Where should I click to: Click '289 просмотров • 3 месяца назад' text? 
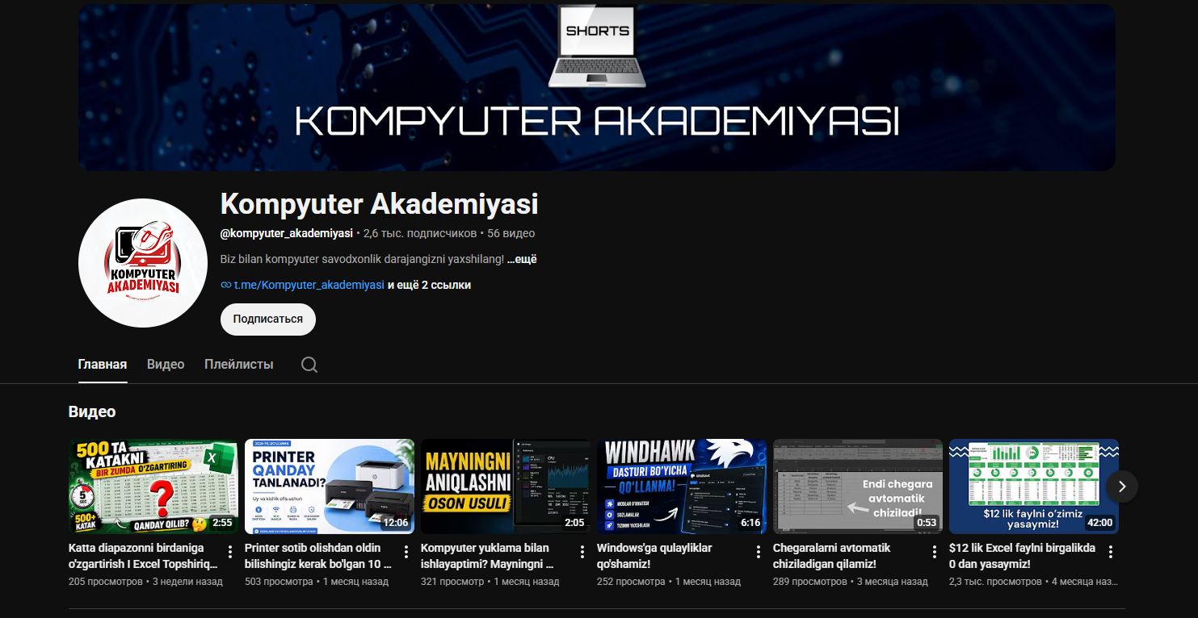(851, 581)
